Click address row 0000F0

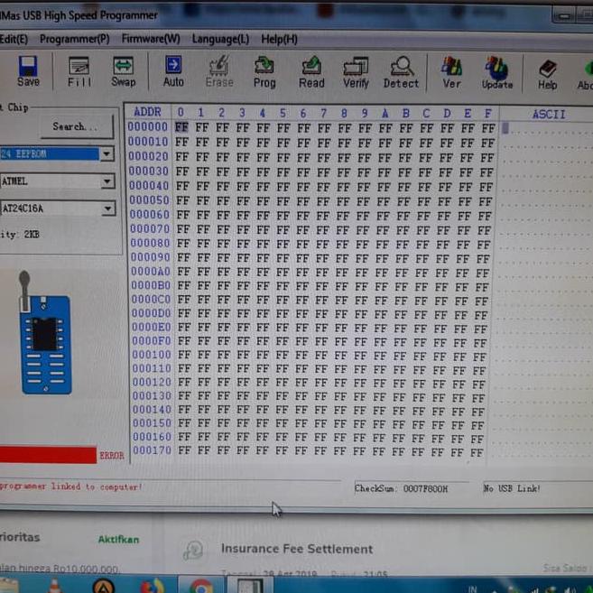[152, 341]
